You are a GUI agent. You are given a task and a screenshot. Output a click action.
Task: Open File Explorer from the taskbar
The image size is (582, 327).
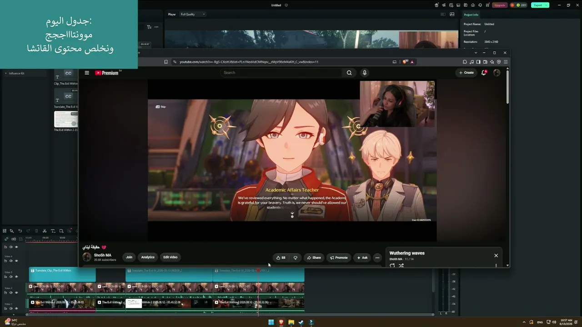(291, 322)
